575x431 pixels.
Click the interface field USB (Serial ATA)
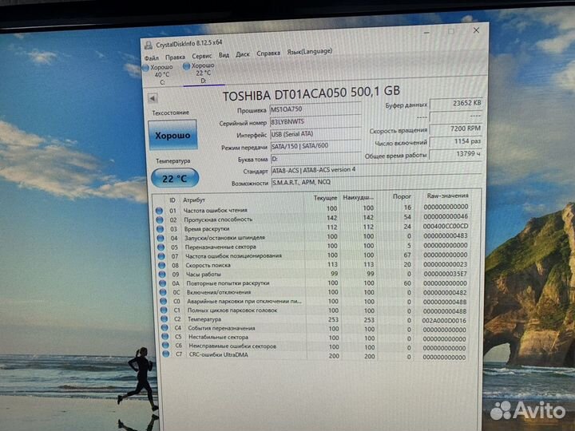[315, 134]
